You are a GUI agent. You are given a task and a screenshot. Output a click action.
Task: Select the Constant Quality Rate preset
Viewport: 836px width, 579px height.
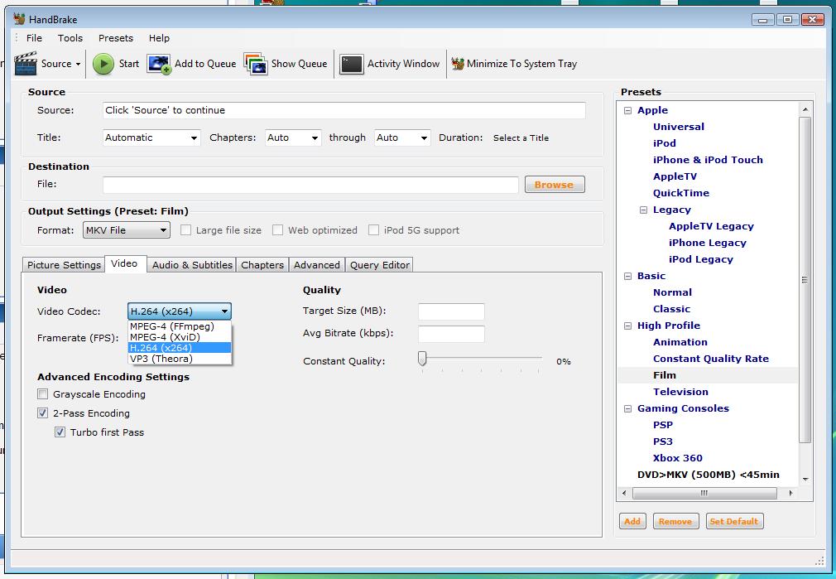[x=711, y=359]
